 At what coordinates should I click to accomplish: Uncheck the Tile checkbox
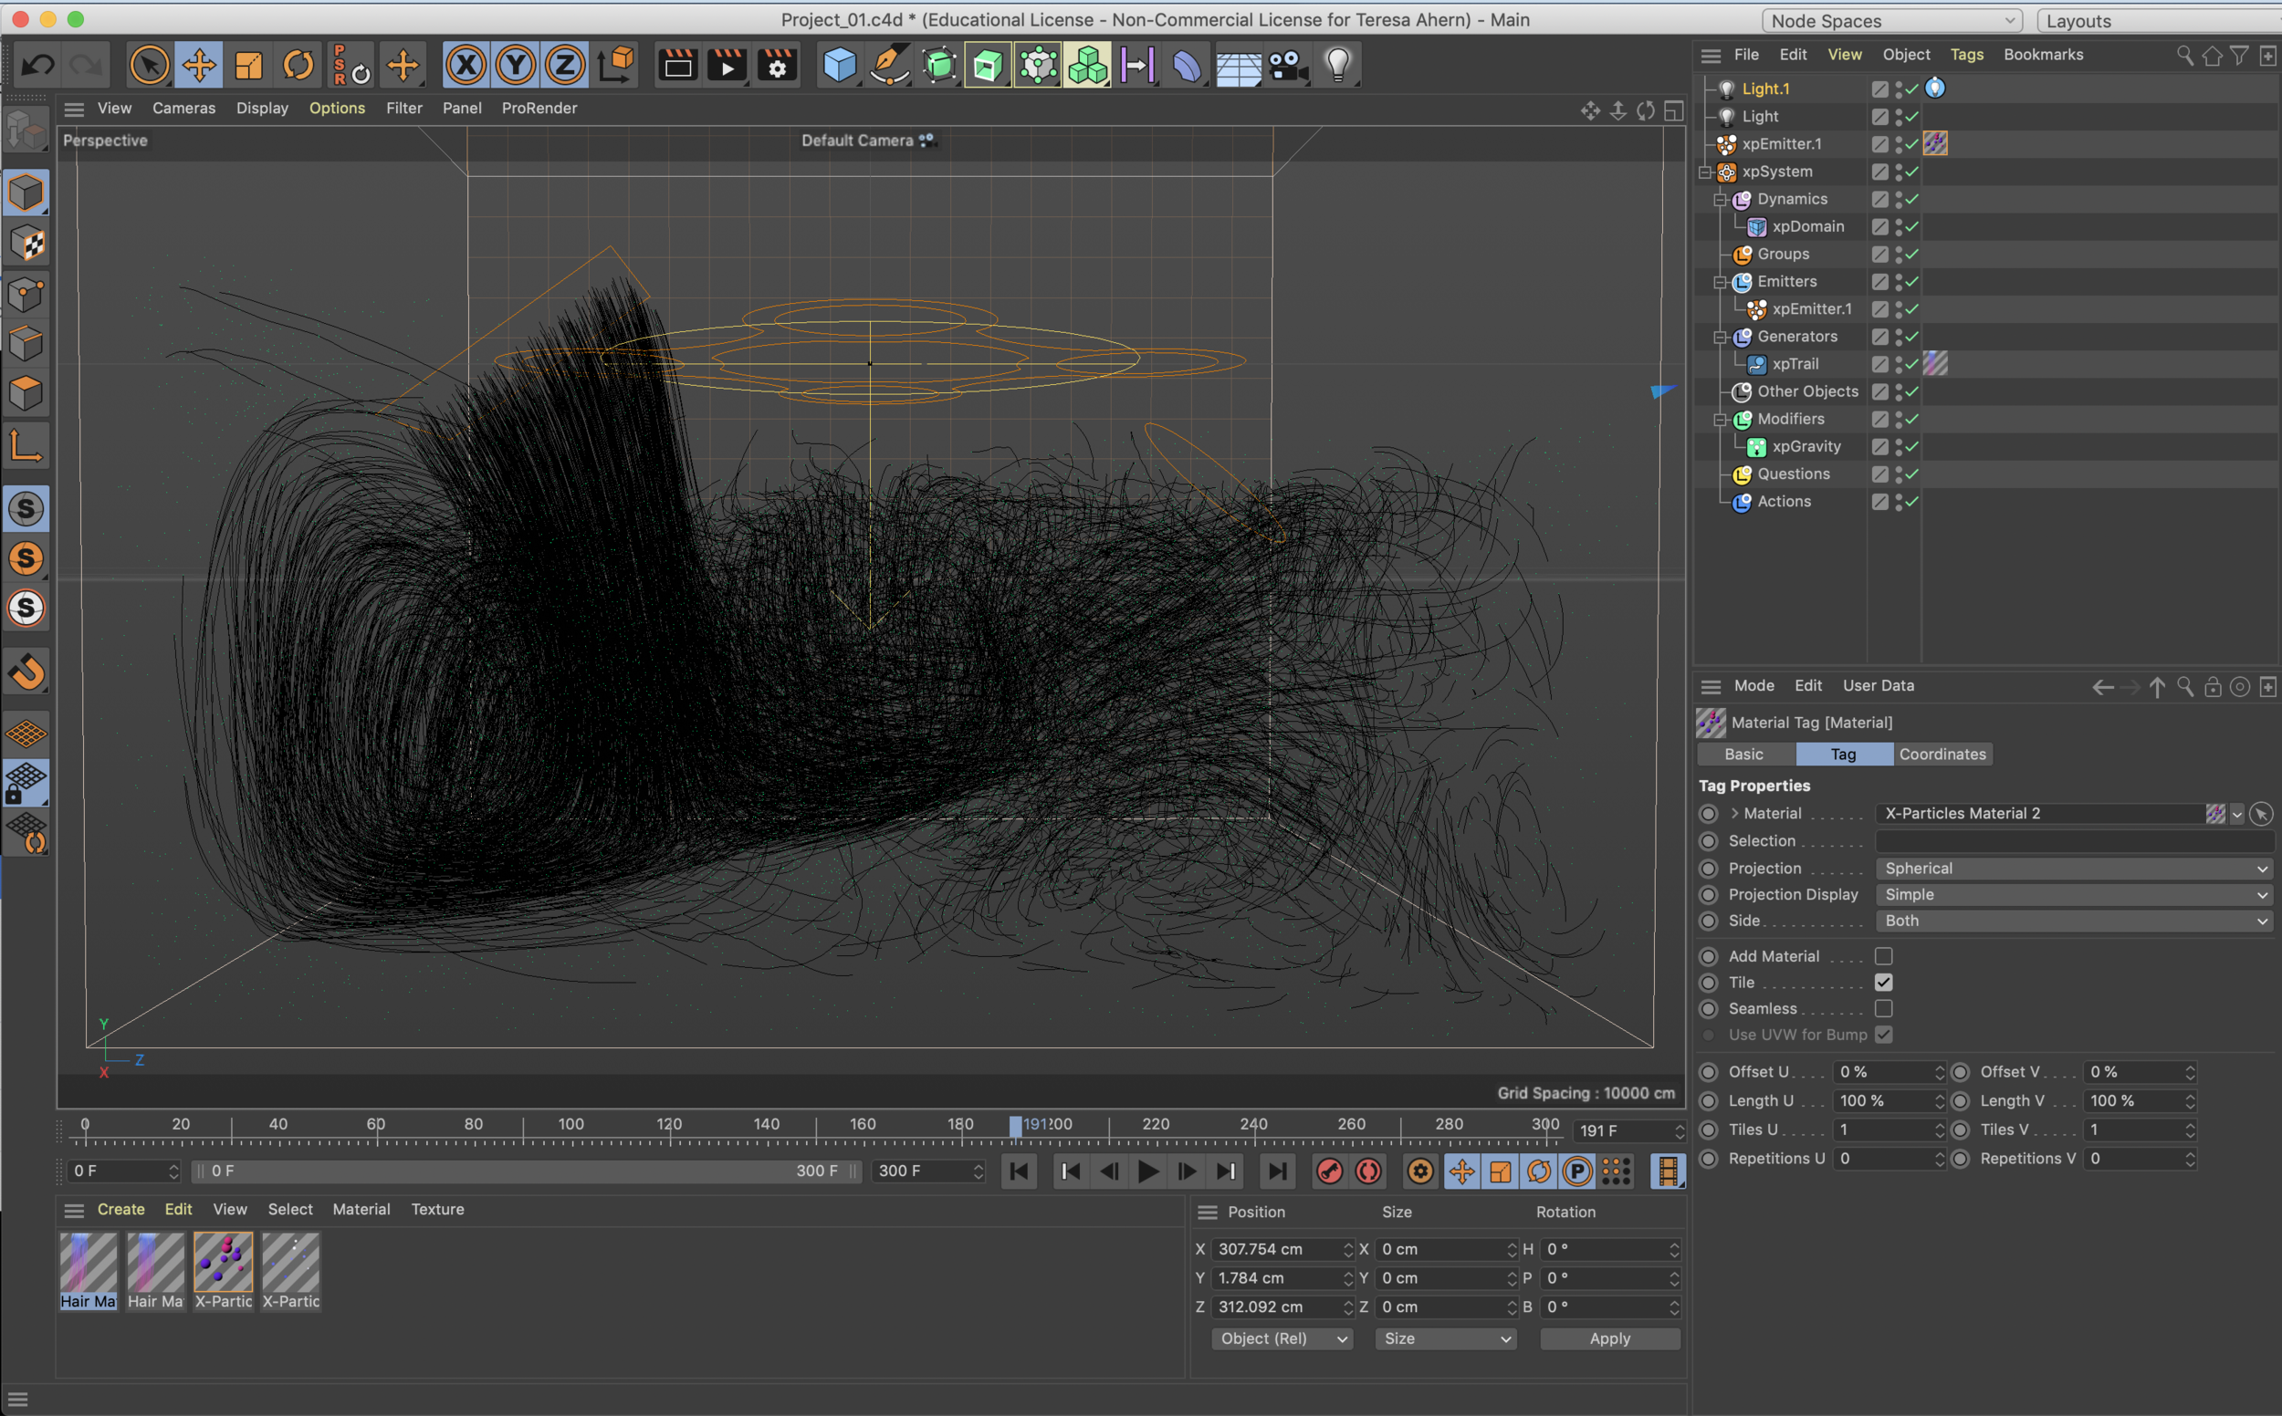[x=1886, y=982]
